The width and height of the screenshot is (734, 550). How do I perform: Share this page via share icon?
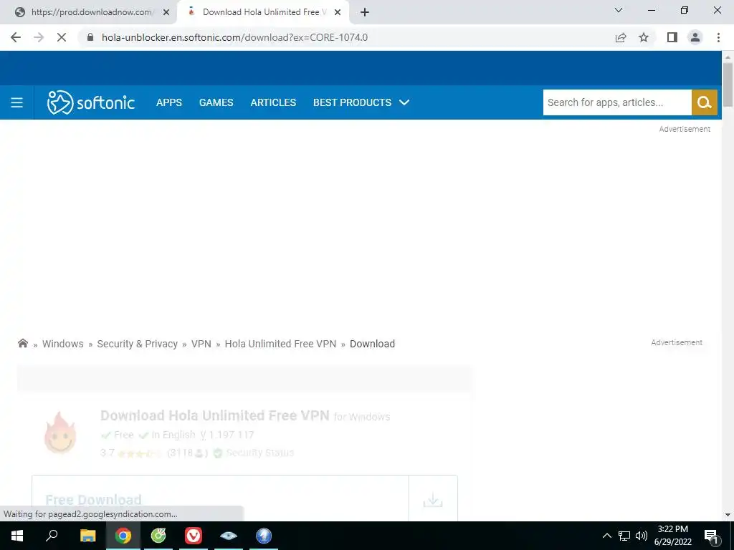(x=621, y=37)
